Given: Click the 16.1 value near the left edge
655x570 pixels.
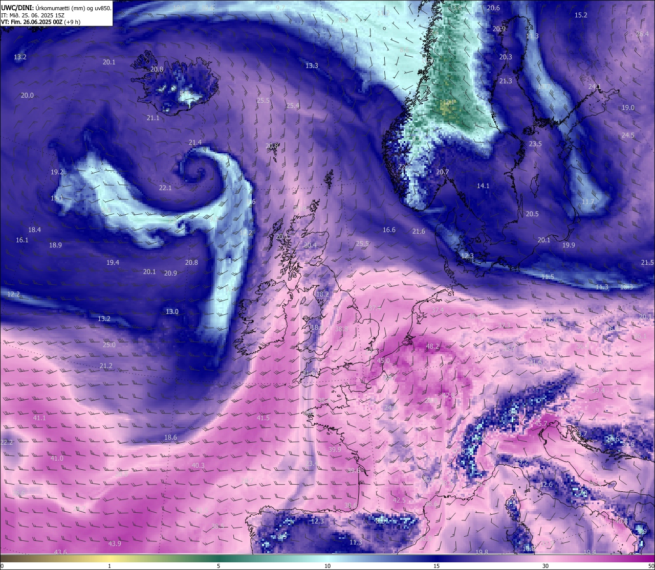Looking at the screenshot, I should click(22, 240).
